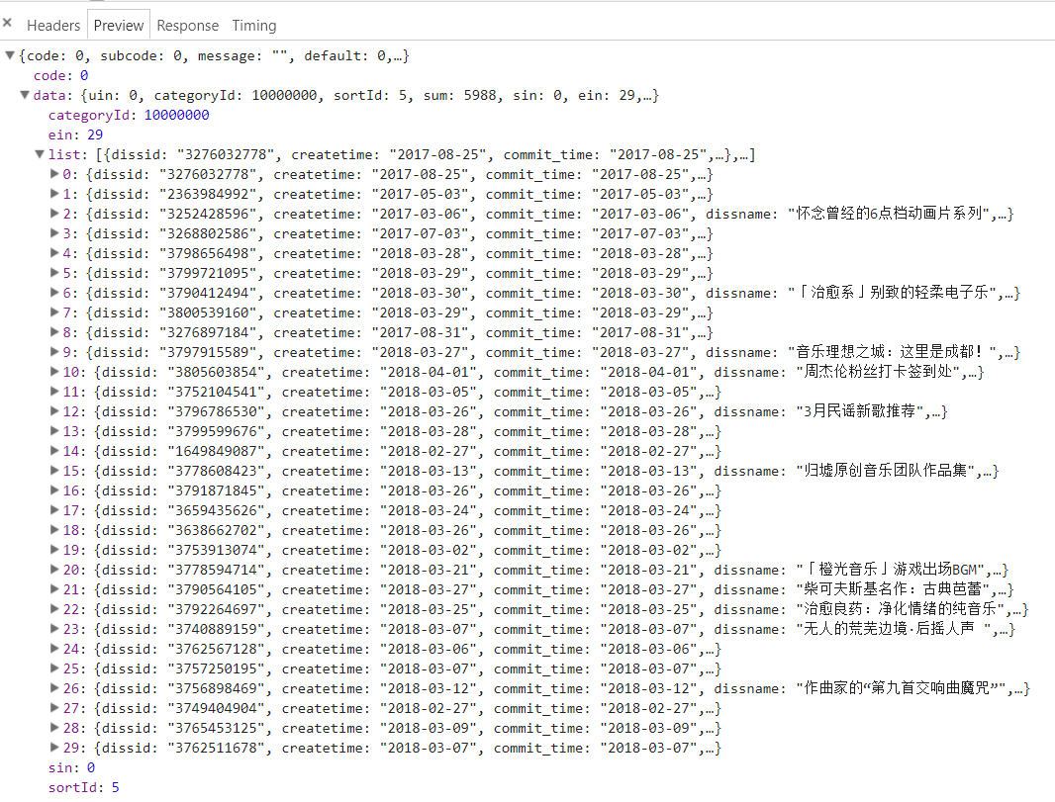1055x802 pixels.
Task: Expand list item 27 with dissid 3749404904
Action: tap(54, 708)
